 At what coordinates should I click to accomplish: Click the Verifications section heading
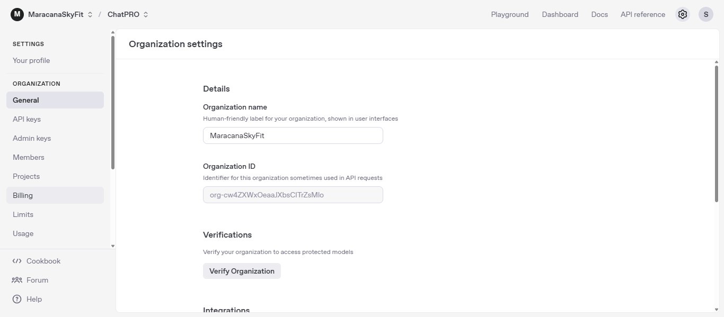[227, 234]
